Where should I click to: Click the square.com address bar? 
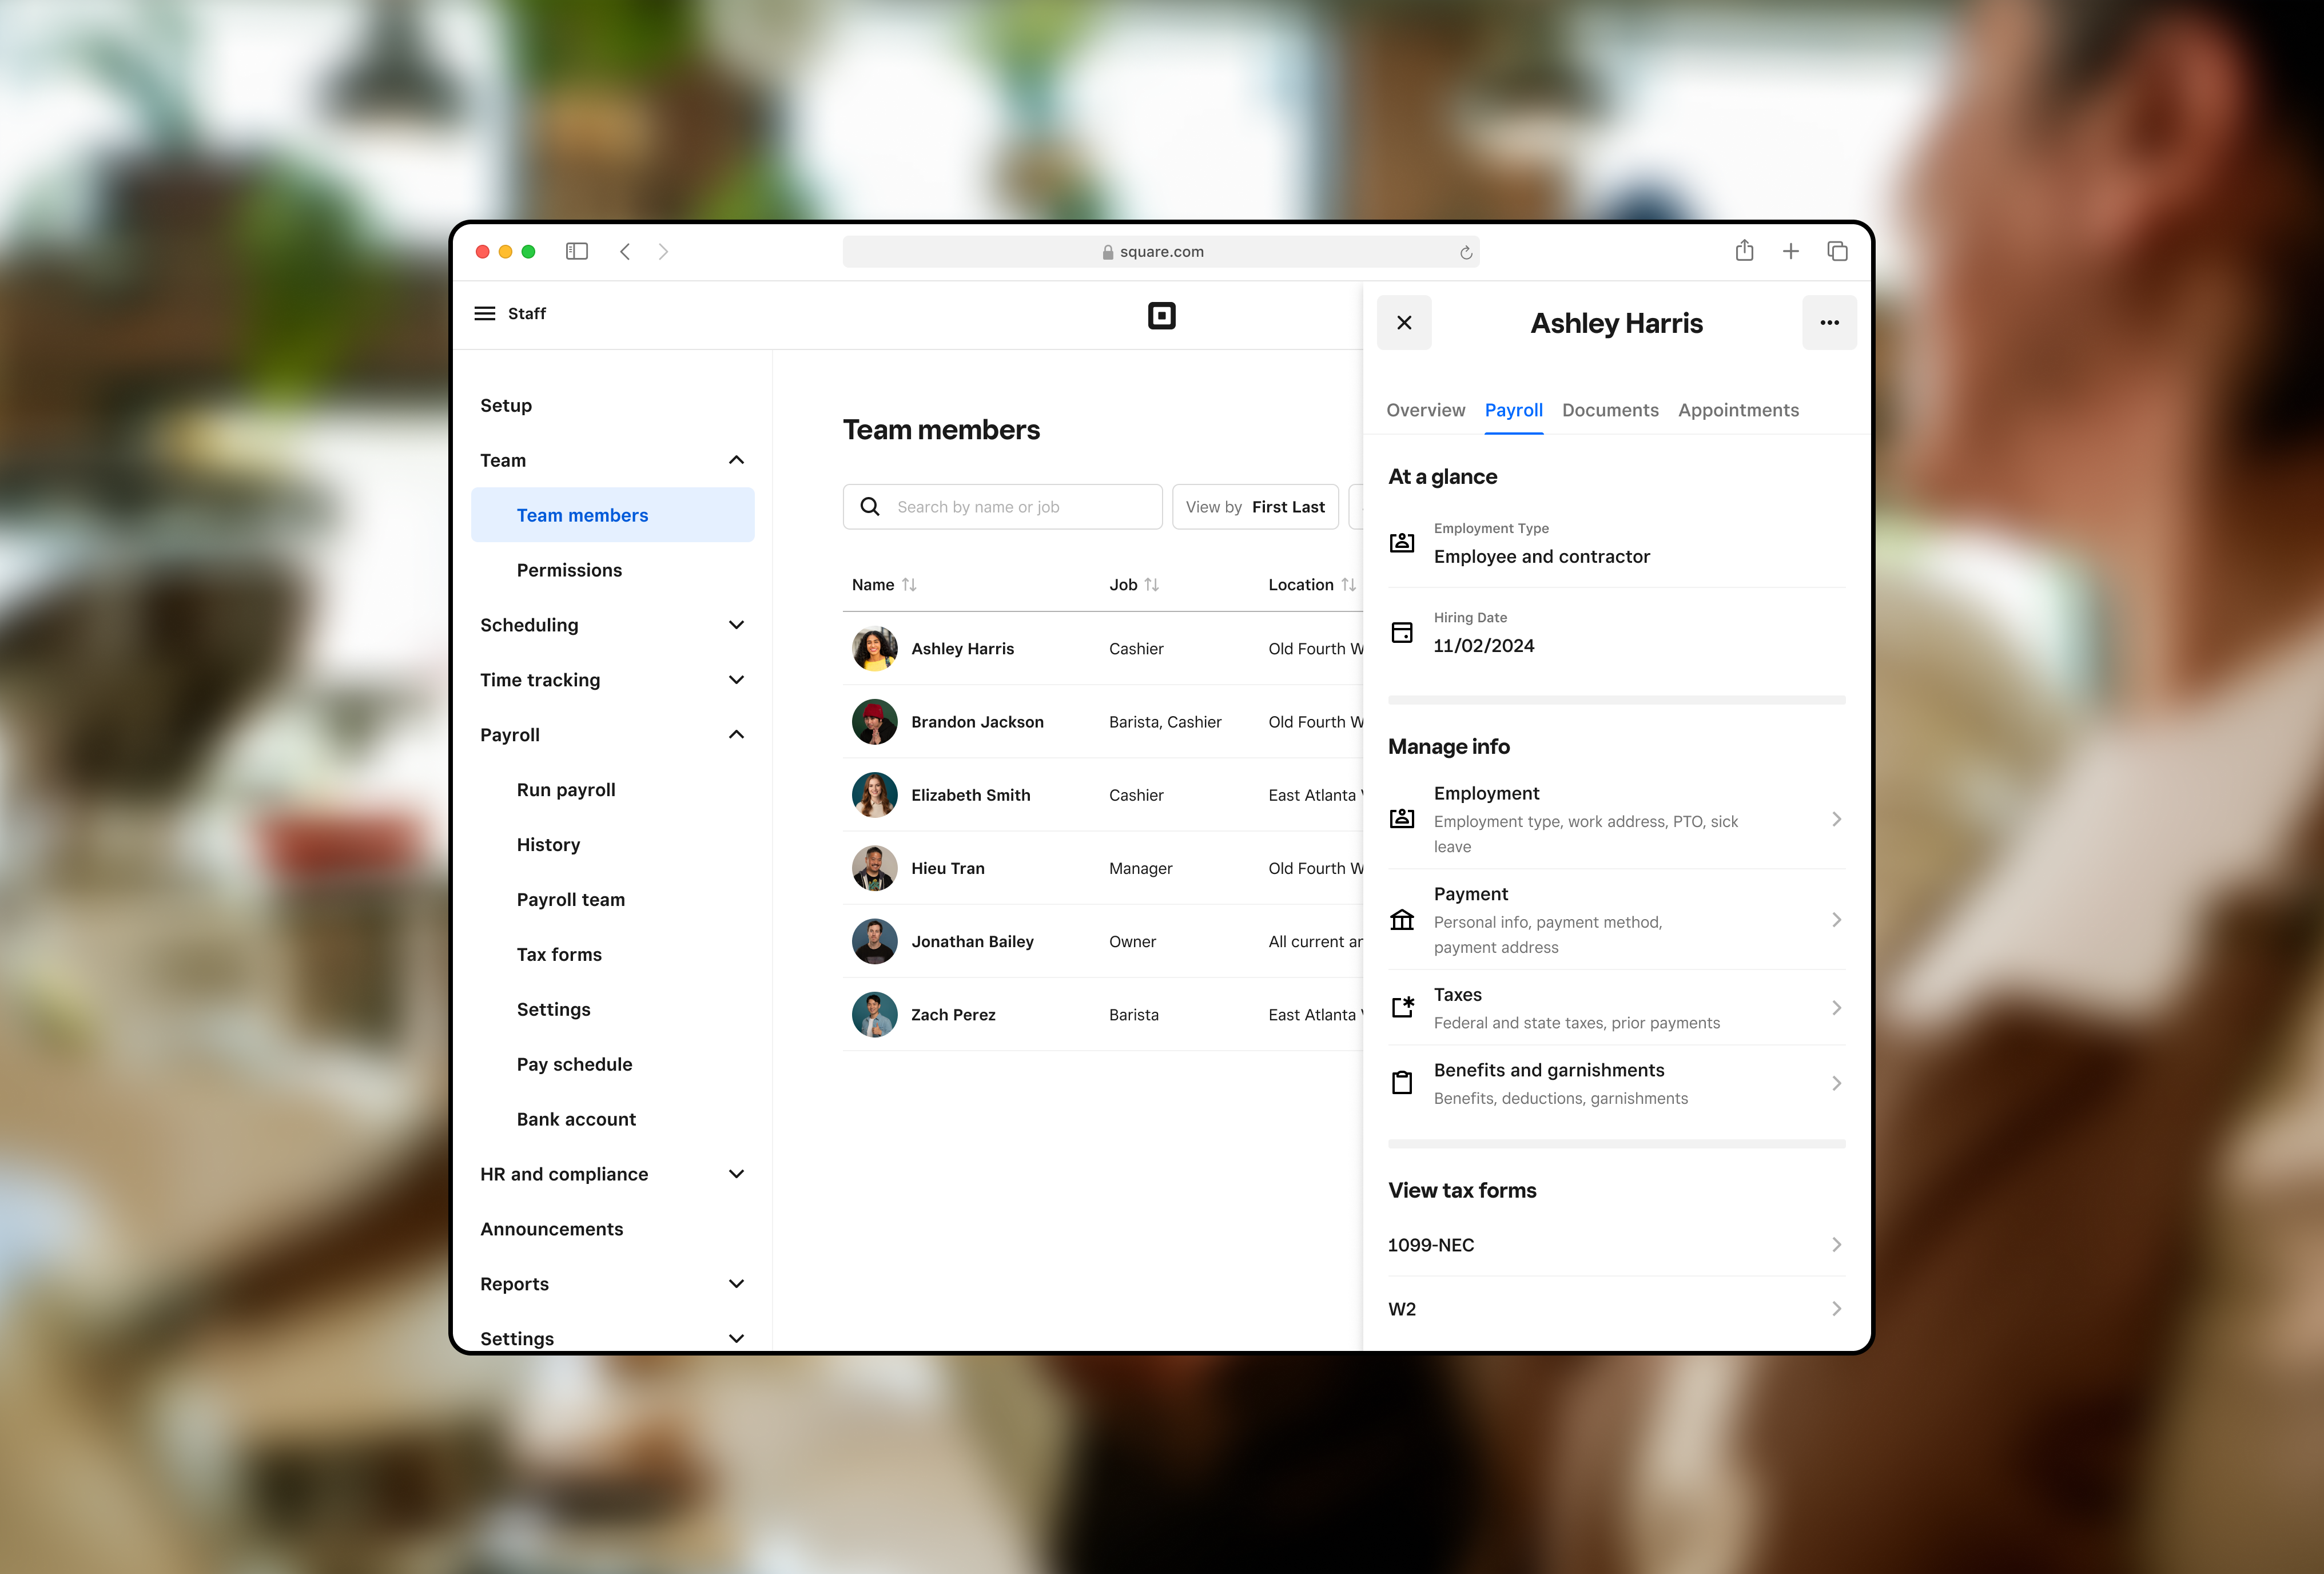(1160, 252)
